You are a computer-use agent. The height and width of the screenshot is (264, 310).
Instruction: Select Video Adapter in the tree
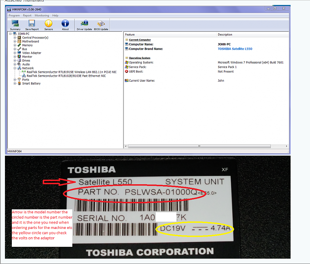[32, 53]
